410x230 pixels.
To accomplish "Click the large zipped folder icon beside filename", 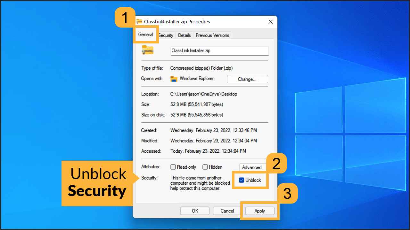I will (148, 50).
